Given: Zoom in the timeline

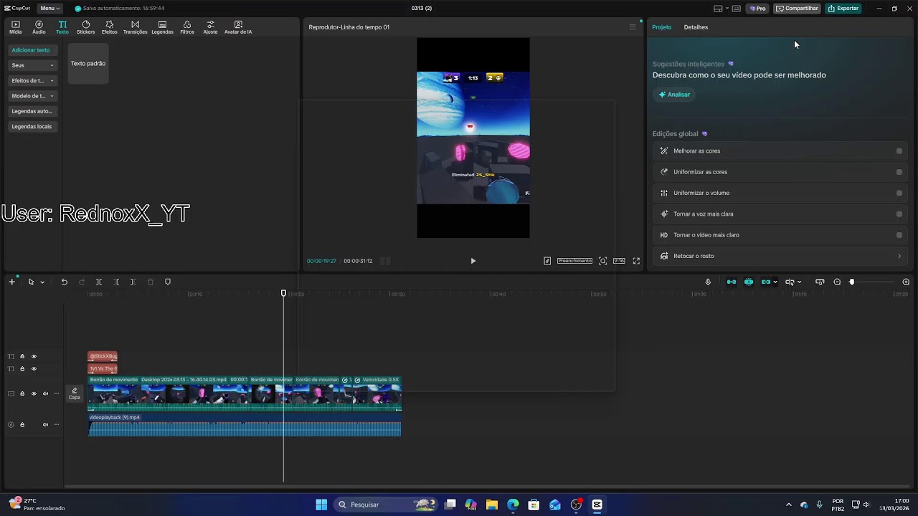Looking at the screenshot, I should pos(906,282).
